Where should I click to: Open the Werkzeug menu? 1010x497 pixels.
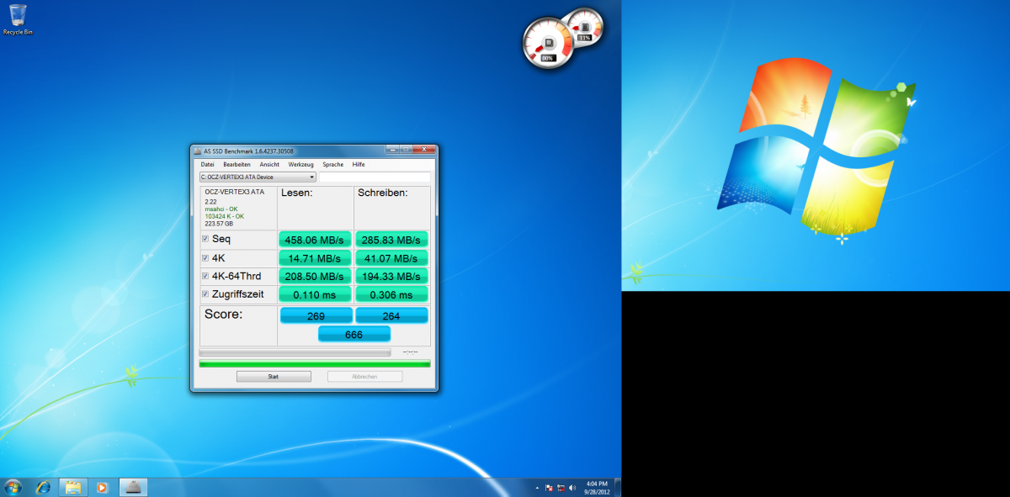[300, 164]
